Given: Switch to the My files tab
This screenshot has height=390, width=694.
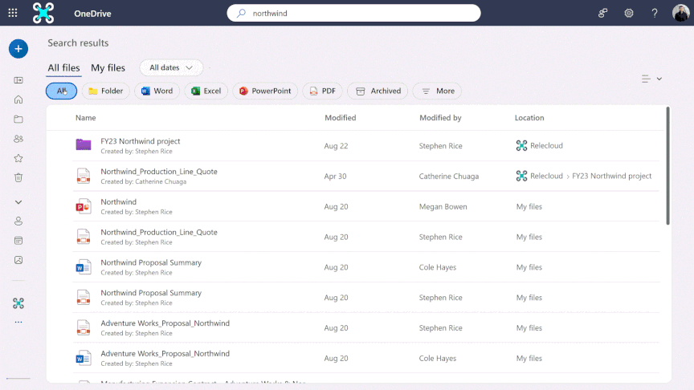Looking at the screenshot, I should [x=108, y=67].
